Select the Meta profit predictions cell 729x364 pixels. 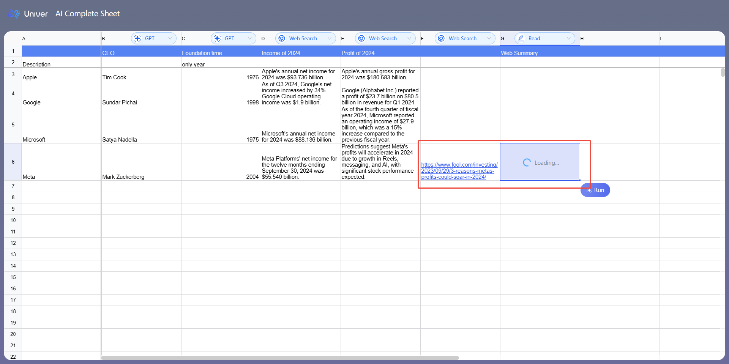tap(380, 162)
